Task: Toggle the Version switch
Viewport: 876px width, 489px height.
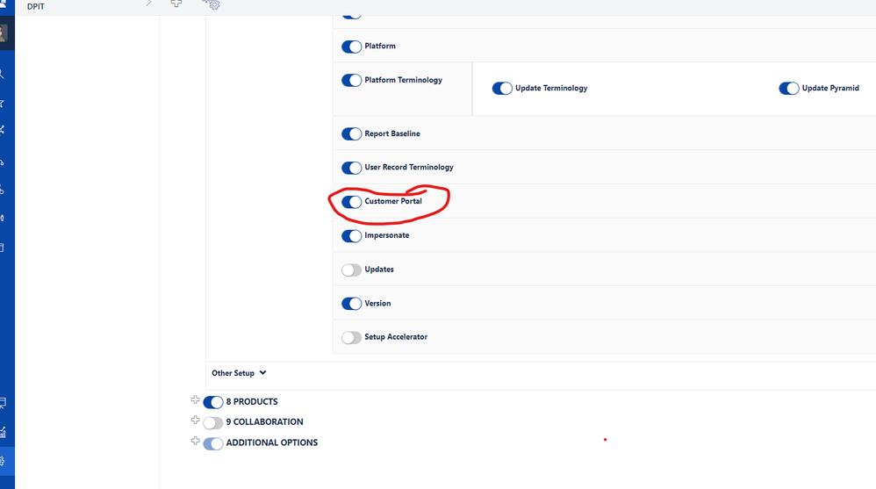Action: 351,304
